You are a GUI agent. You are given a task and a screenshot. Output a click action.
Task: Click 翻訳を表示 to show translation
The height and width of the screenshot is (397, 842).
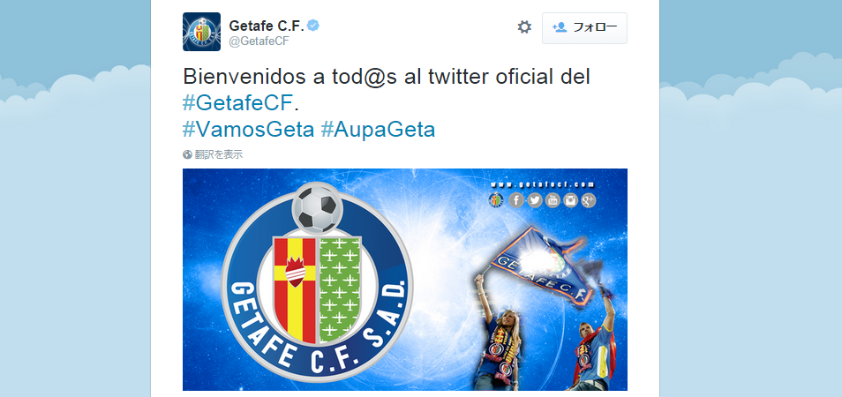(x=219, y=154)
